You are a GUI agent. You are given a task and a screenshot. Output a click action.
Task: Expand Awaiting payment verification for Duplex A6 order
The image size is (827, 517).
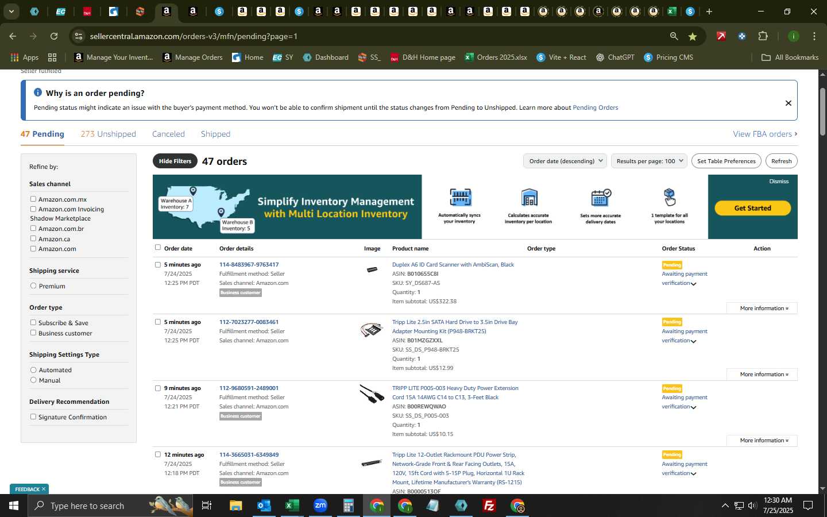coord(693,284)
